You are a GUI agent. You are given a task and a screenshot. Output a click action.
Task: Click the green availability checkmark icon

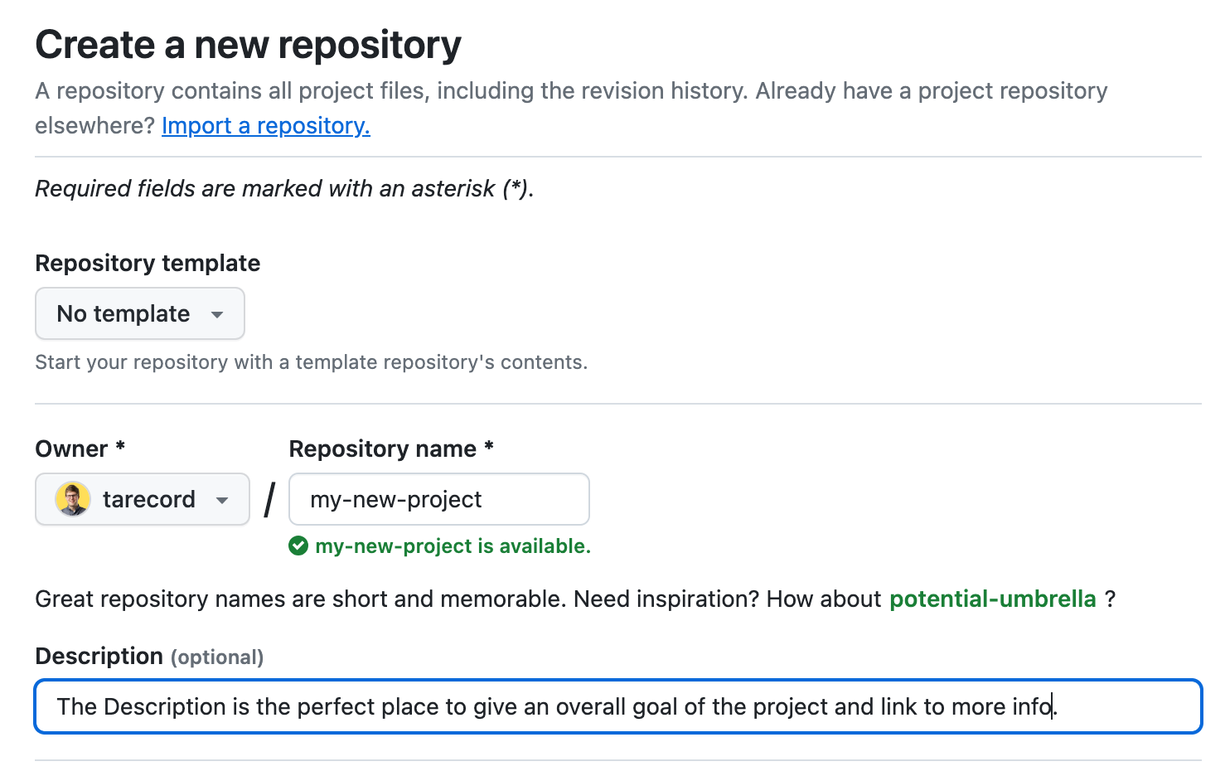click(298, 546)
